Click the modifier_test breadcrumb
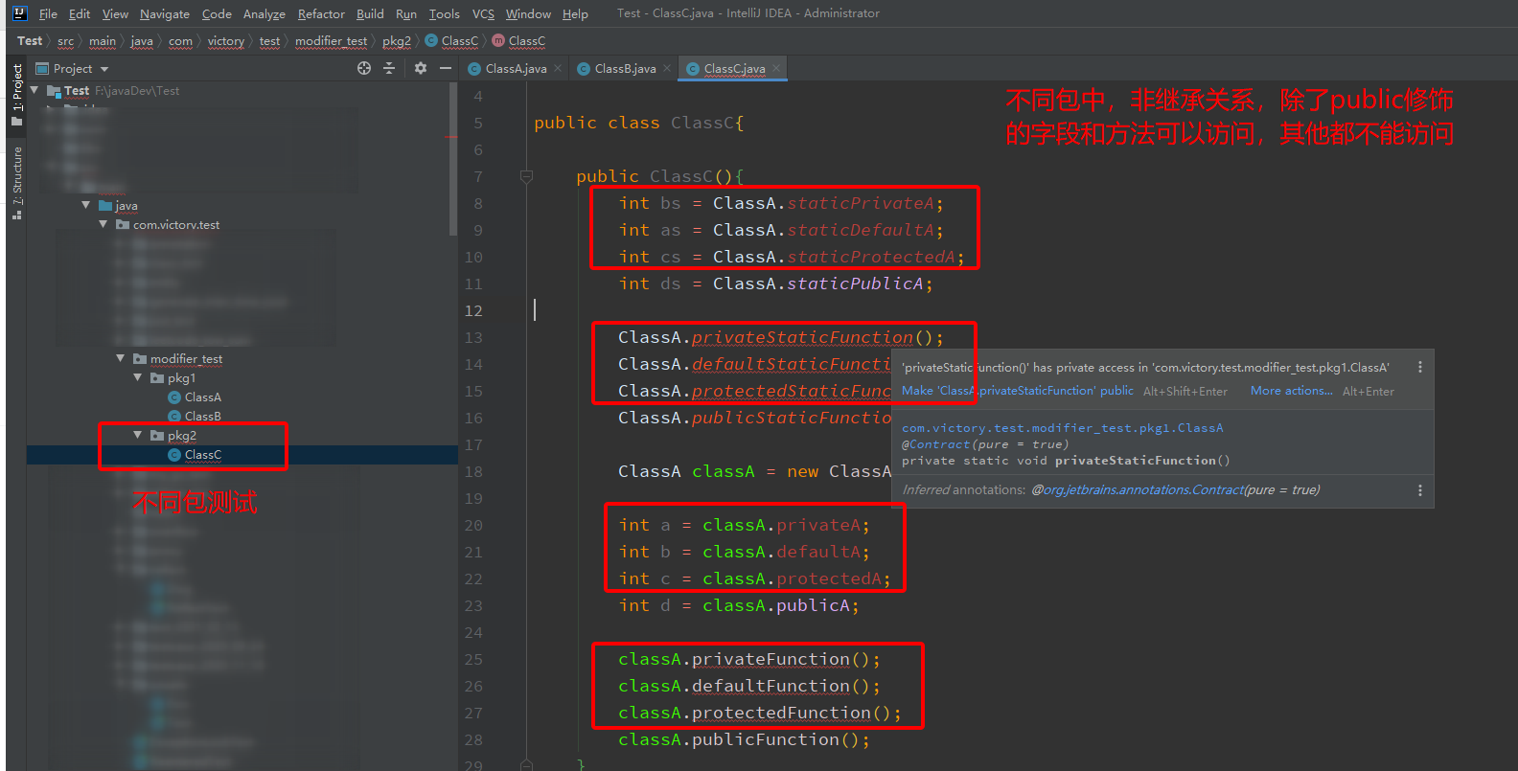 click(x=331, y=40)
